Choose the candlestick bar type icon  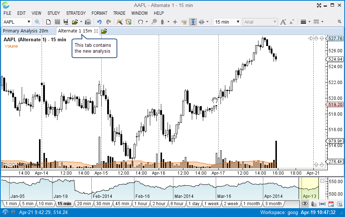click(x=162, y=22)
